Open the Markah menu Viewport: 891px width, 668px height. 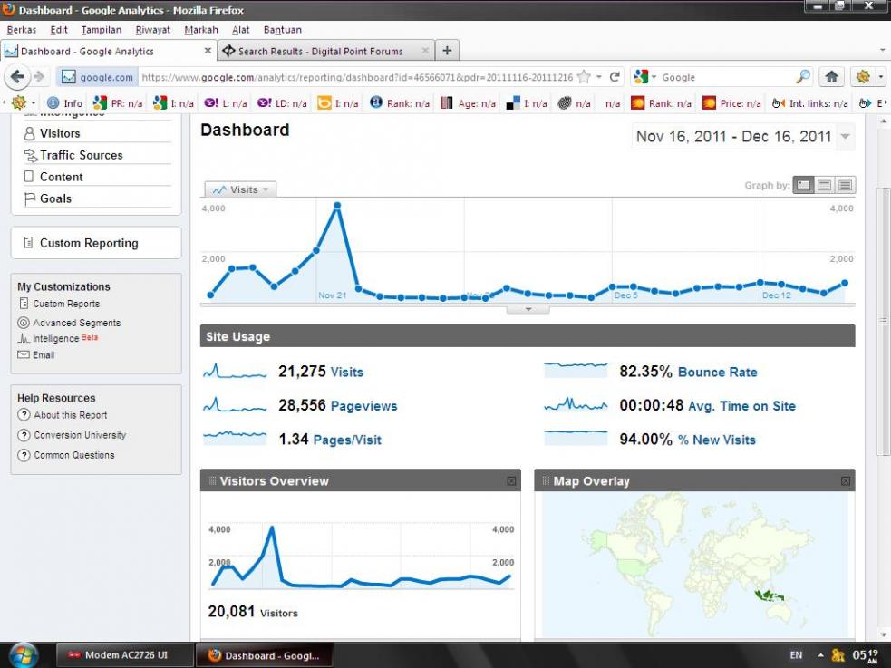tap(201, 30)
